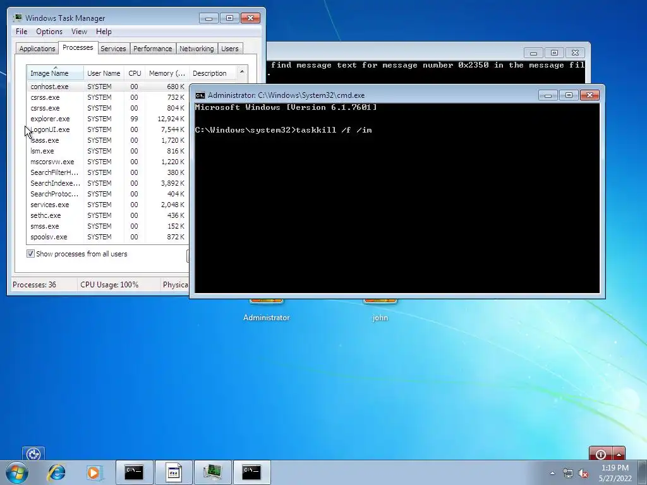Open Options menu in Task Manager
The height and width of the screenshot is (485, 647).
coord(49,32)
